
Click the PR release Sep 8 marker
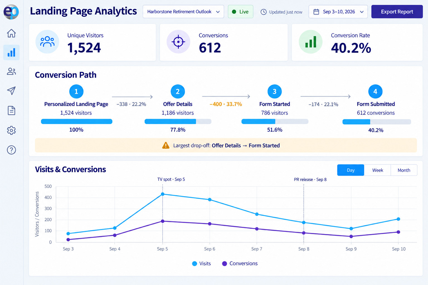click(x=310, y=180)
